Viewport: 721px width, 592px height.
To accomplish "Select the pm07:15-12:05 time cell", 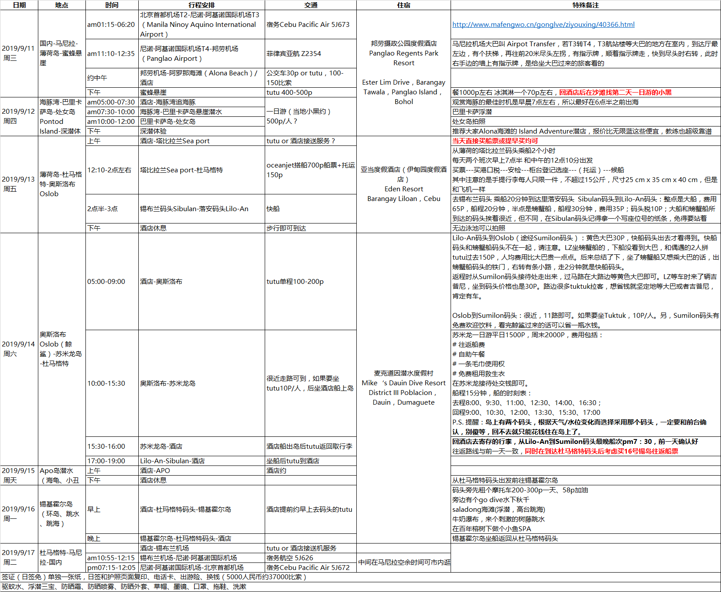I will pyautogui.click(x=112, y=568).
